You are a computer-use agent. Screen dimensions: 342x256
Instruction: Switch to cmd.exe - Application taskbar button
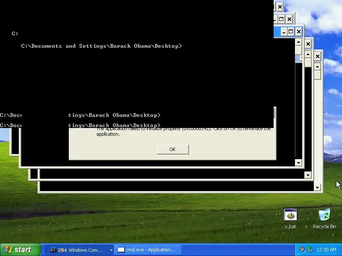(x=148, y=250)
